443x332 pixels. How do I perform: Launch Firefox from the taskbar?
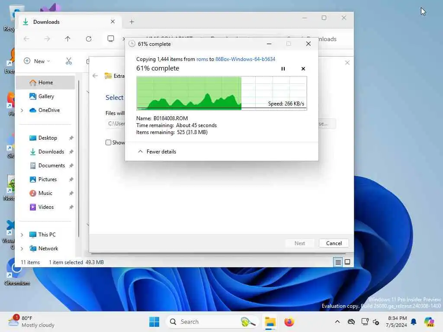(x=289, y=322)
